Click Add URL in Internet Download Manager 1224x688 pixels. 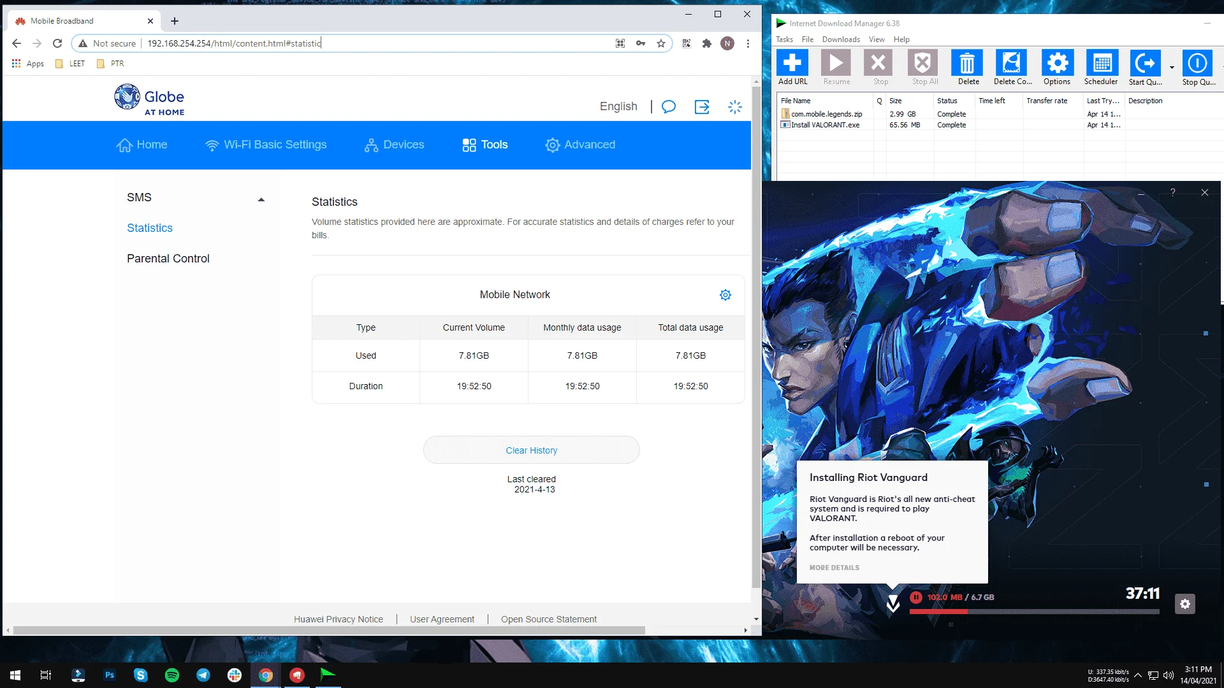click(x=792, y=67)
